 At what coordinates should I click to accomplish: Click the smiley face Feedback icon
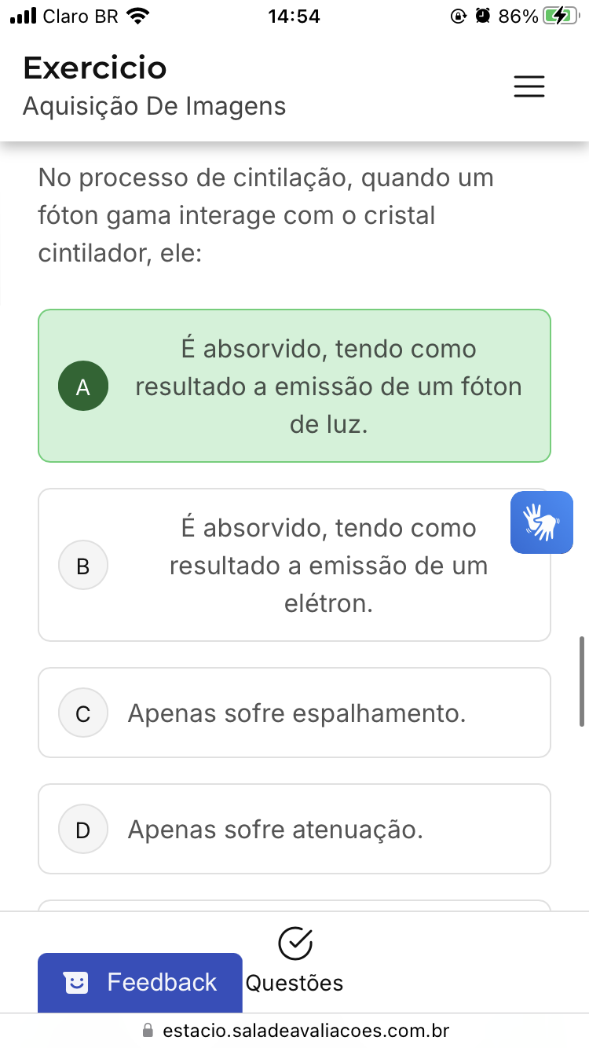click(76, 983)
